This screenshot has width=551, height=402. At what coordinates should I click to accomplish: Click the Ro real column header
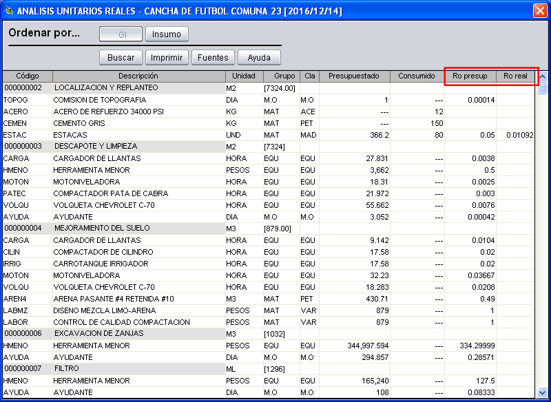coord(515,76)
